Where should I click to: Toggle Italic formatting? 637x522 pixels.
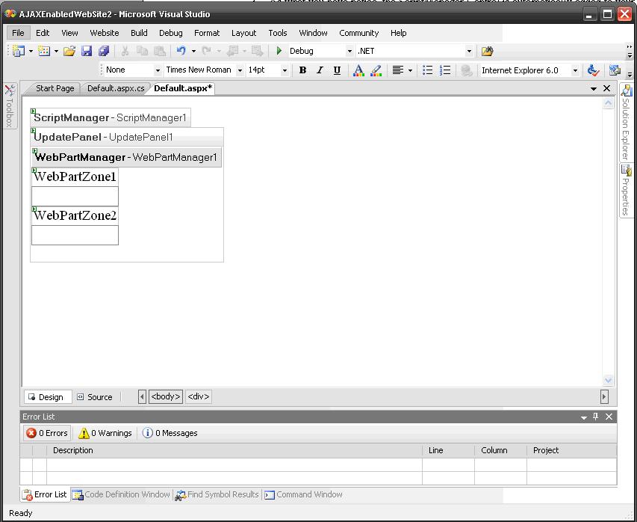click(320, 70)
